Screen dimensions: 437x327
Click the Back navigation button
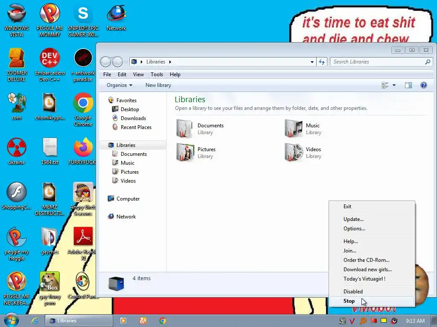(x=106, y=62)
